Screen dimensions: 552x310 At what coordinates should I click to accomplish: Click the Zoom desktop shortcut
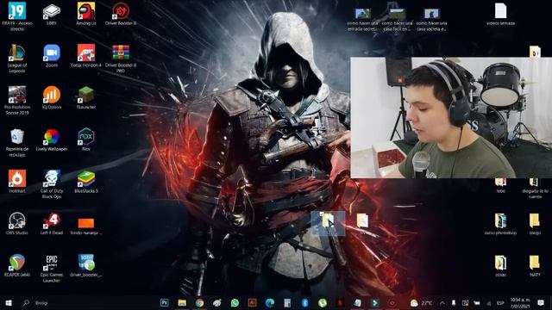pyautogui.click(x=52, y=56)
